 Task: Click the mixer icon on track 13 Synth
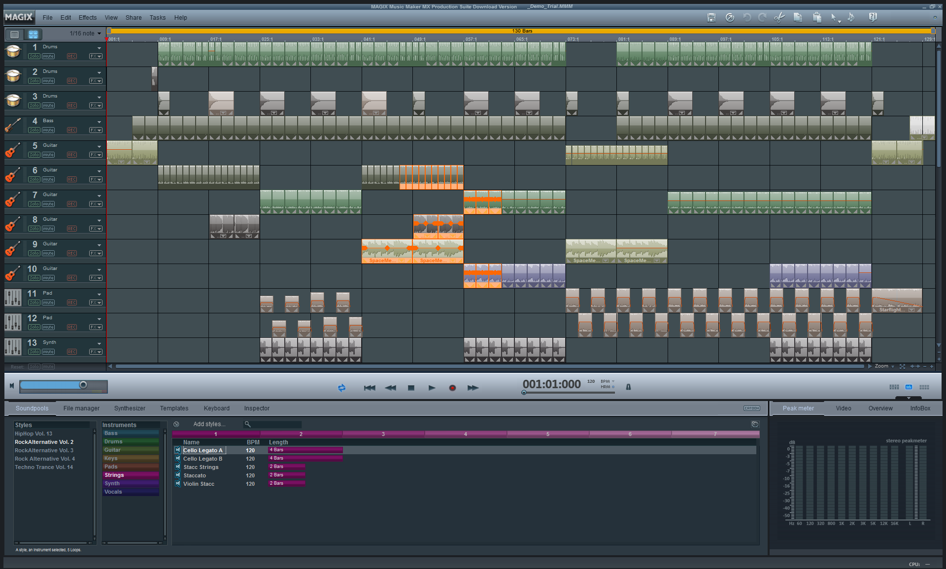[13, 347]
